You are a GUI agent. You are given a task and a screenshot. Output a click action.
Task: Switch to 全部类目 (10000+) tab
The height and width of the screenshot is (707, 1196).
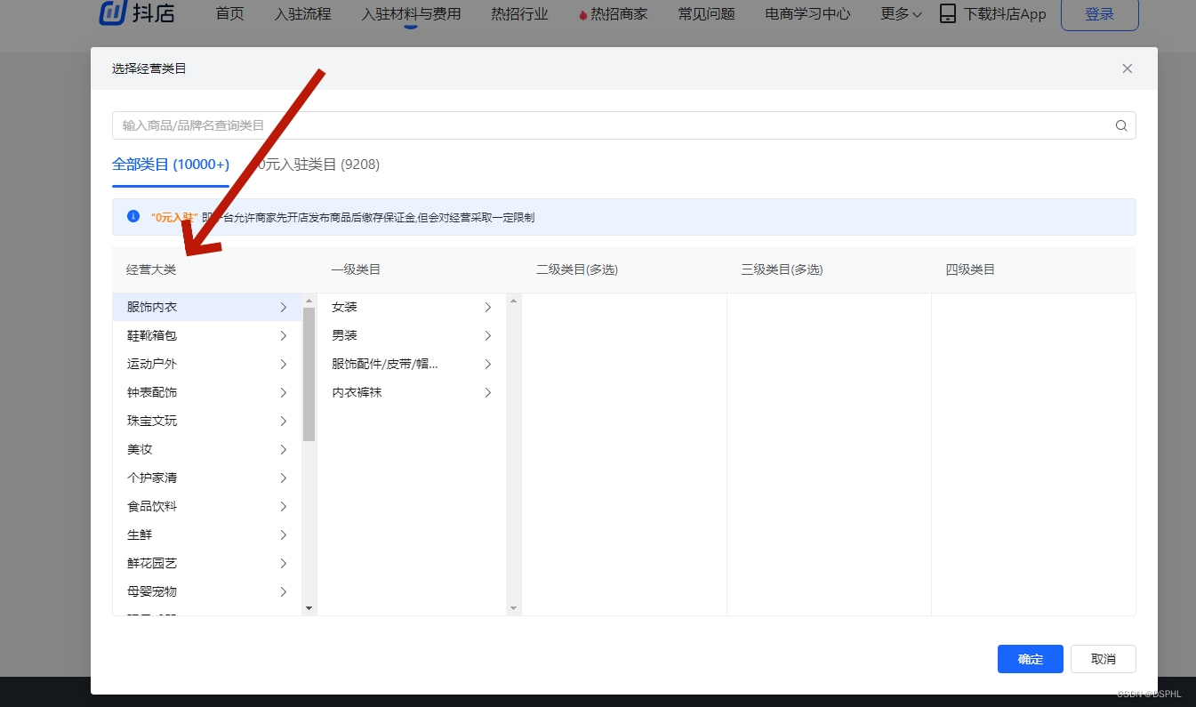[x=171, y=165]
